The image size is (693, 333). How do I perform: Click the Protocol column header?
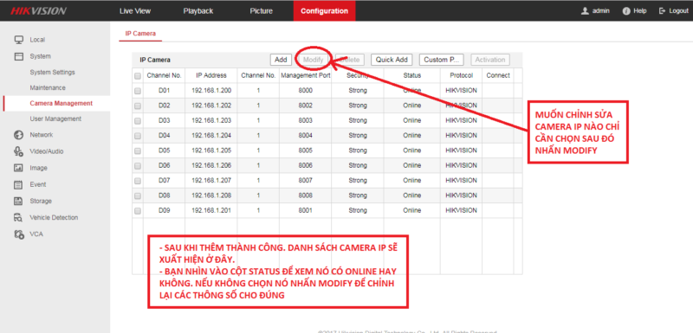click(x=462, y=75)
